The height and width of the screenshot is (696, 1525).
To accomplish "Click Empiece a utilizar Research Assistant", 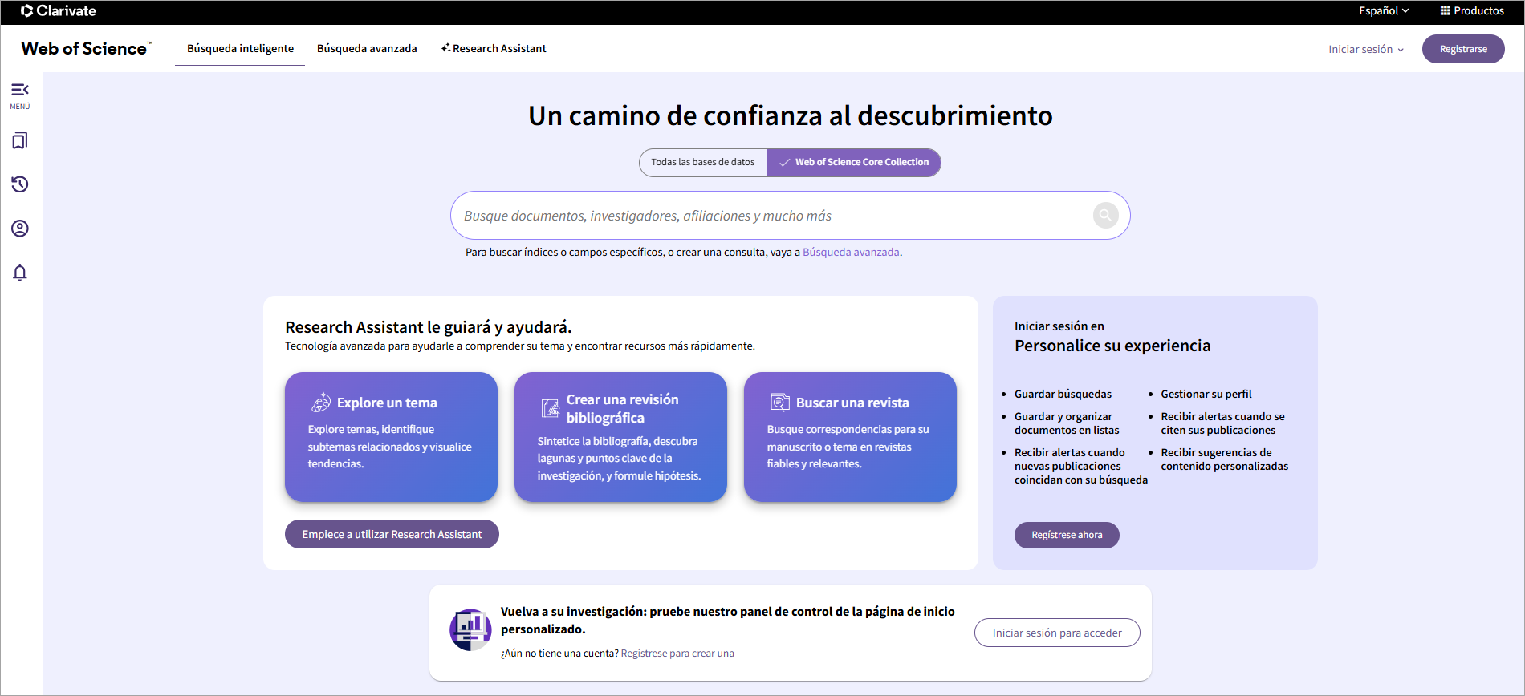I will click(392, 534).
